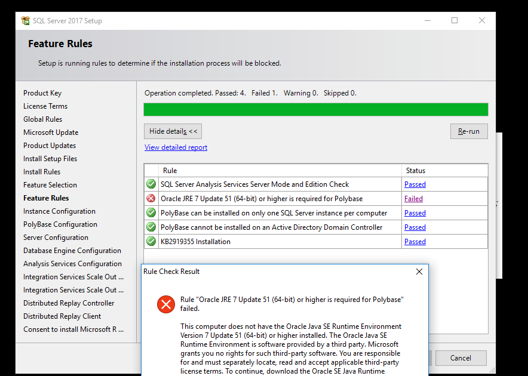
Task: Select the Global Rules step
Action: click(x=43, y=119)
